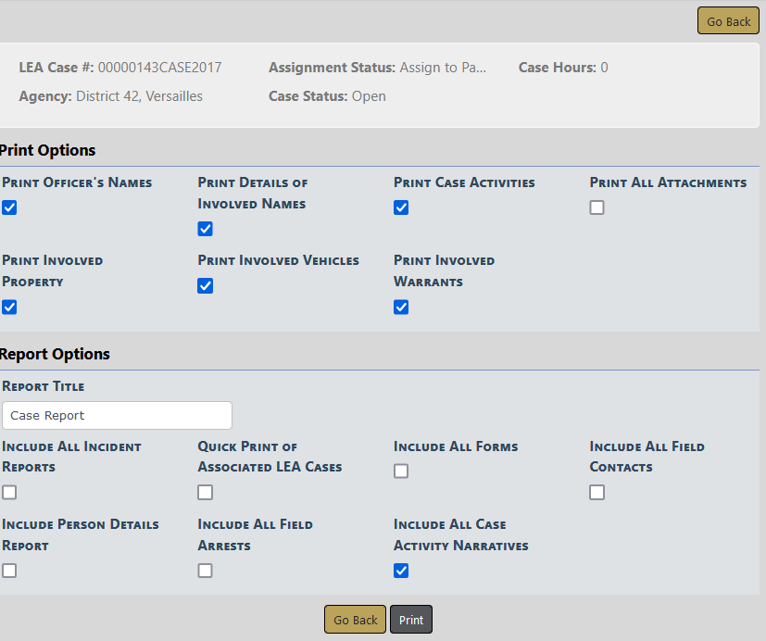
Task: Click the truncated Assignment Status value
Action: pyautogui.click(x=443, y=68)
